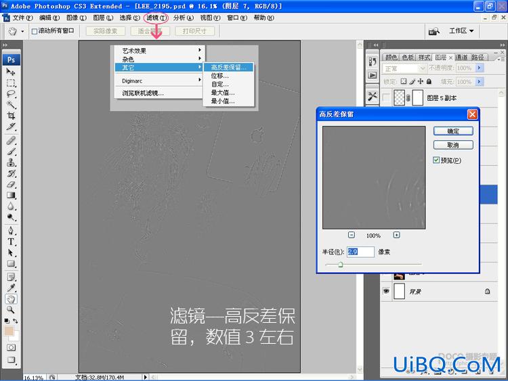Click the Go to Bridge icon
Viewport: 508px width, 381px height.
pos(433,31)
